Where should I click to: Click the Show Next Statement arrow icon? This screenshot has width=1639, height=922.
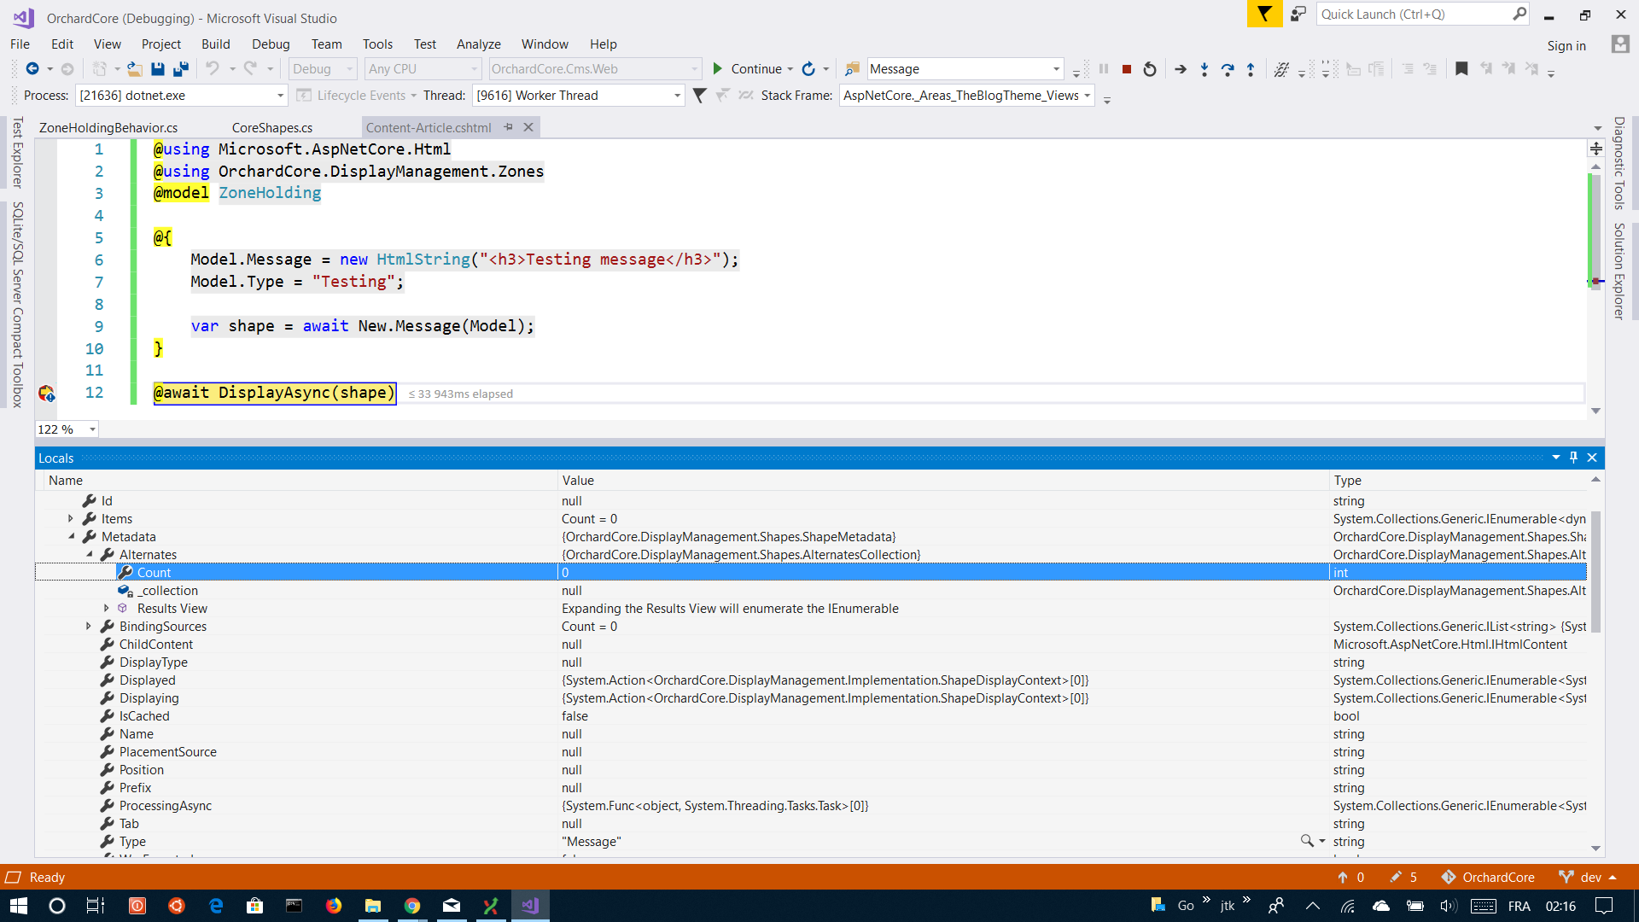1181,69
